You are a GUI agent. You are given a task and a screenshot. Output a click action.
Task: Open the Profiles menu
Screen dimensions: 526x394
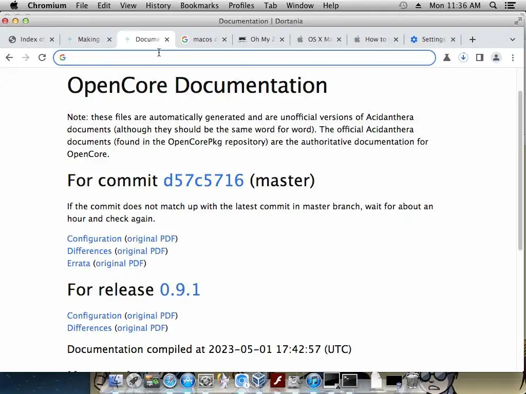pos(241,5)
